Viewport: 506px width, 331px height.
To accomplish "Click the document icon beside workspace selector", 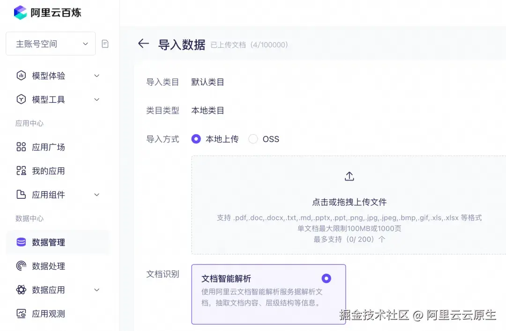I will click(105, 43).
